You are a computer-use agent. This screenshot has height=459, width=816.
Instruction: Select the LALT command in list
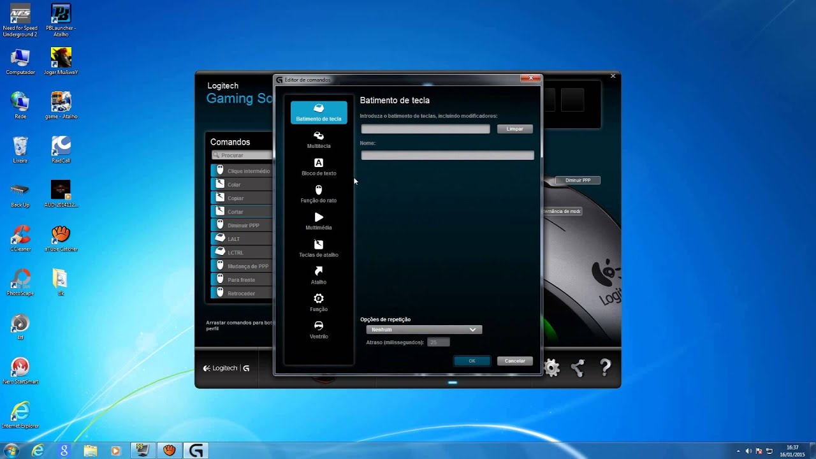point(242,239)
